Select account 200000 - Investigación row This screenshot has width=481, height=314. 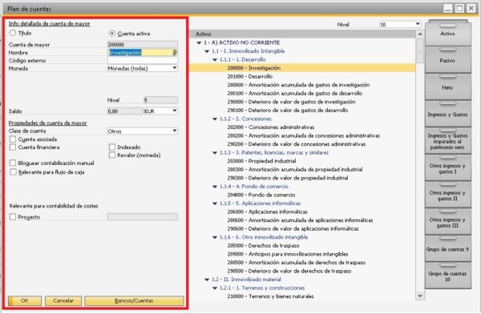pos(302,68)
